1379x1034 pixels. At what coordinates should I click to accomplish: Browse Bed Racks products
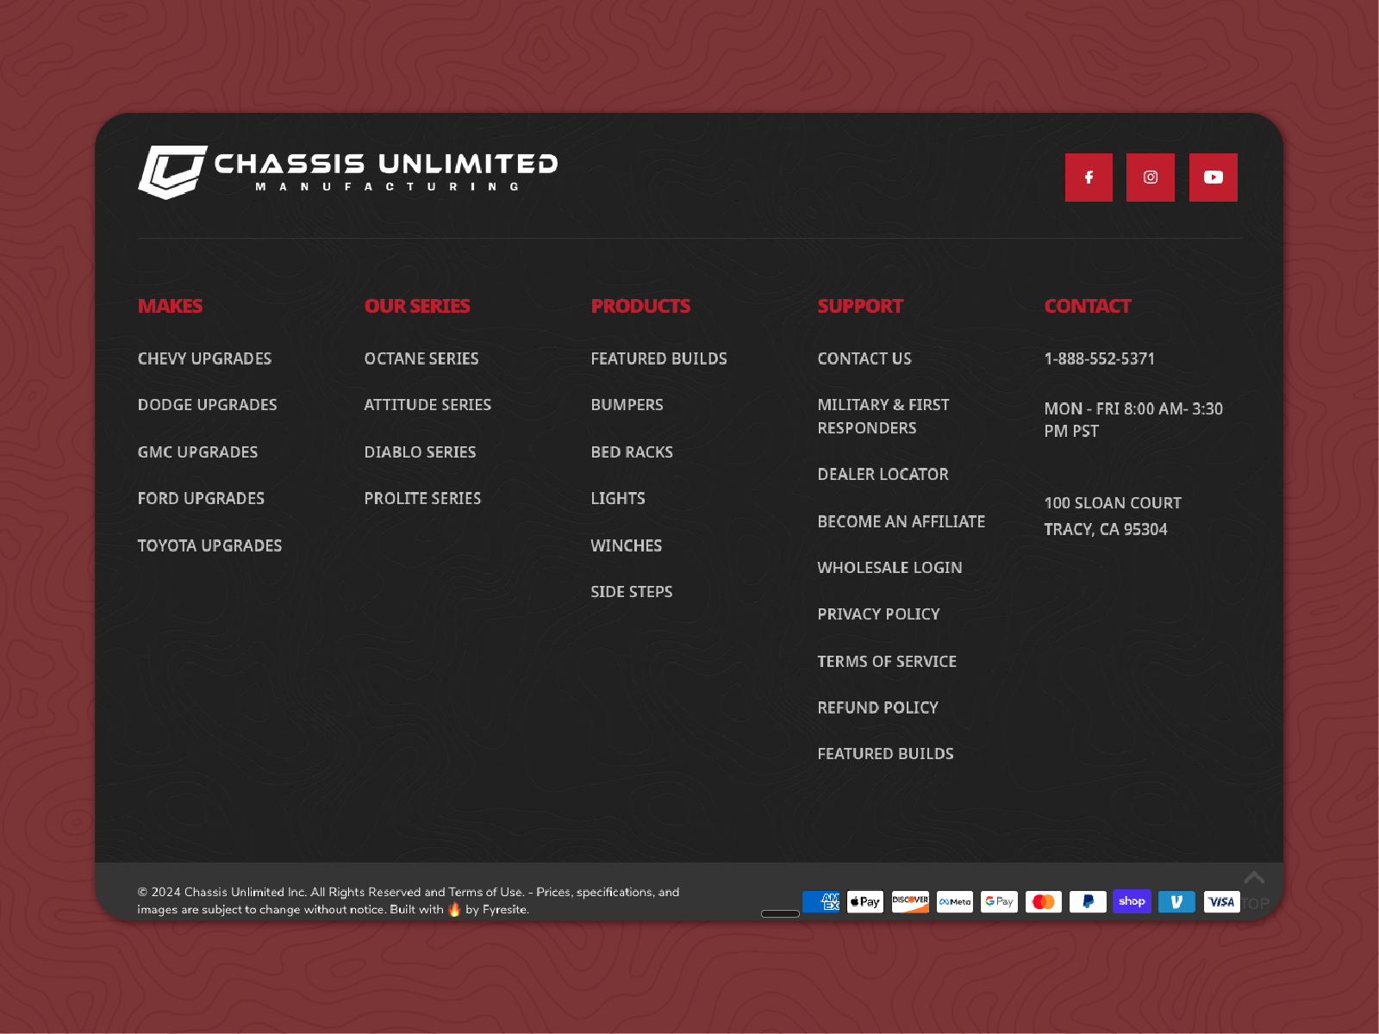click(632, 452)
